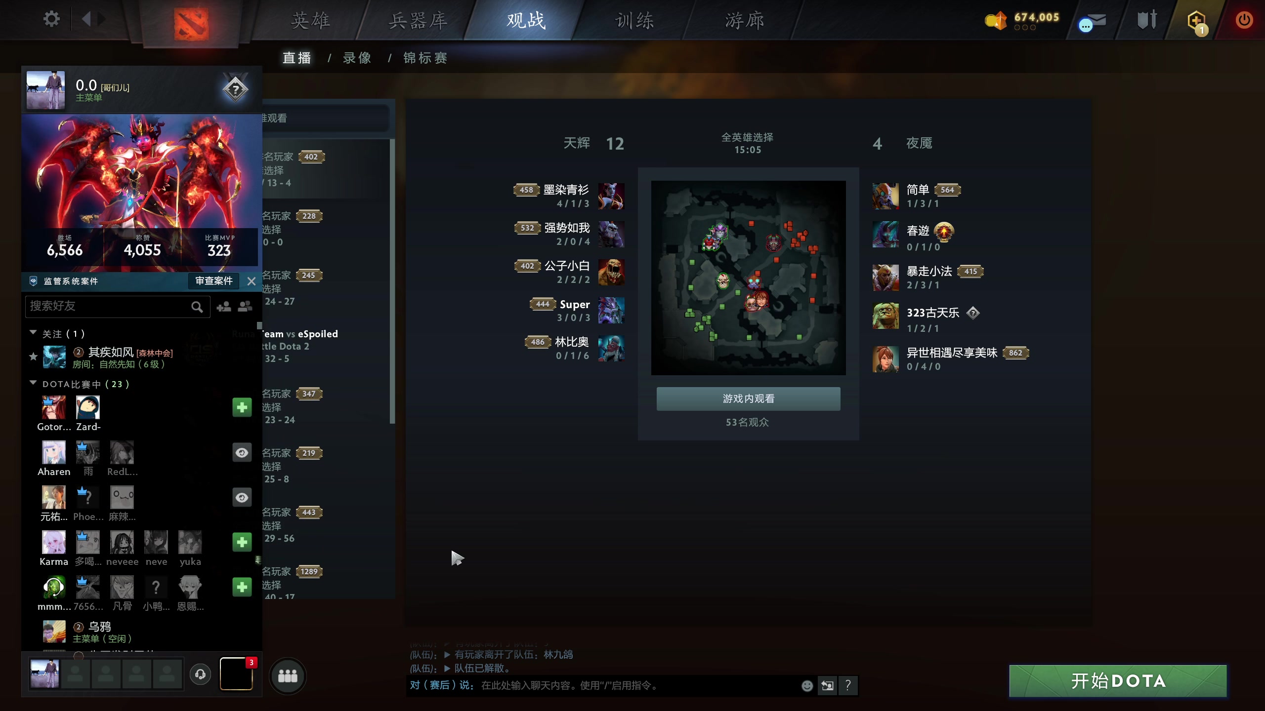Click green plus beside Gotor party
The image size is (1265, 711).
coord(242,407)
